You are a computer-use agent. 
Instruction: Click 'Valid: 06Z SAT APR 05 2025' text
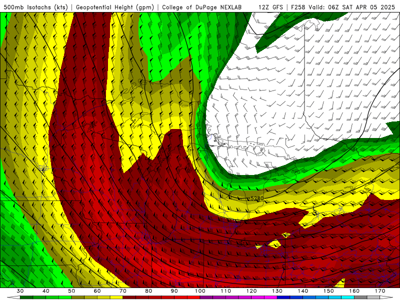[x=352, y=7]
